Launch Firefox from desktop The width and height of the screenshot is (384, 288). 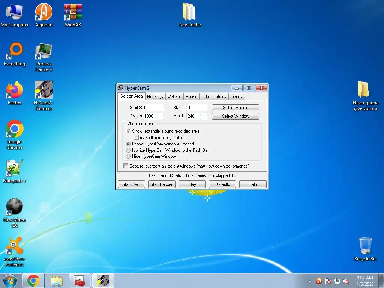click(15, 93)
